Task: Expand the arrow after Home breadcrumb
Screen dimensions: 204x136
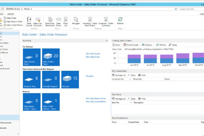Action: pos(31,9)
